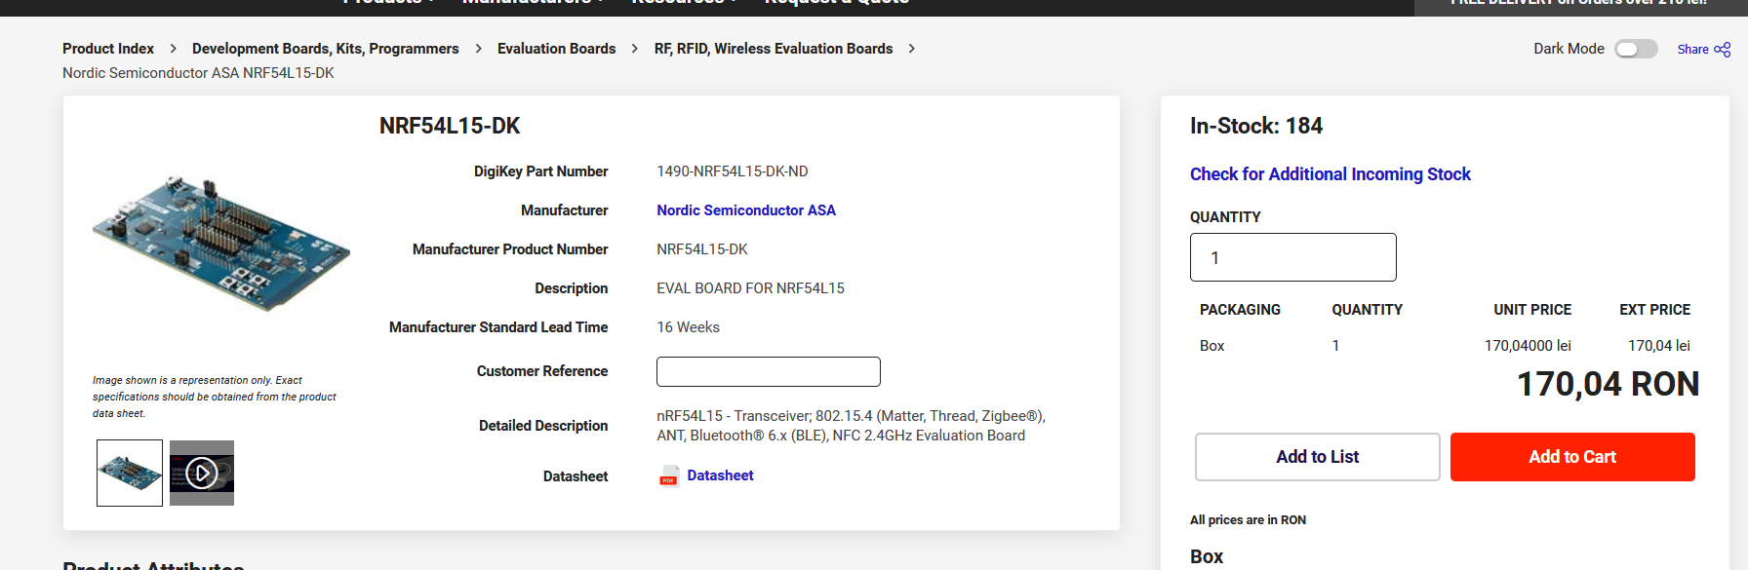The width and height of the screenshot is (1748, 570).
Task: Click quantity 1 in the pricing table
Action: point(1335,346)
